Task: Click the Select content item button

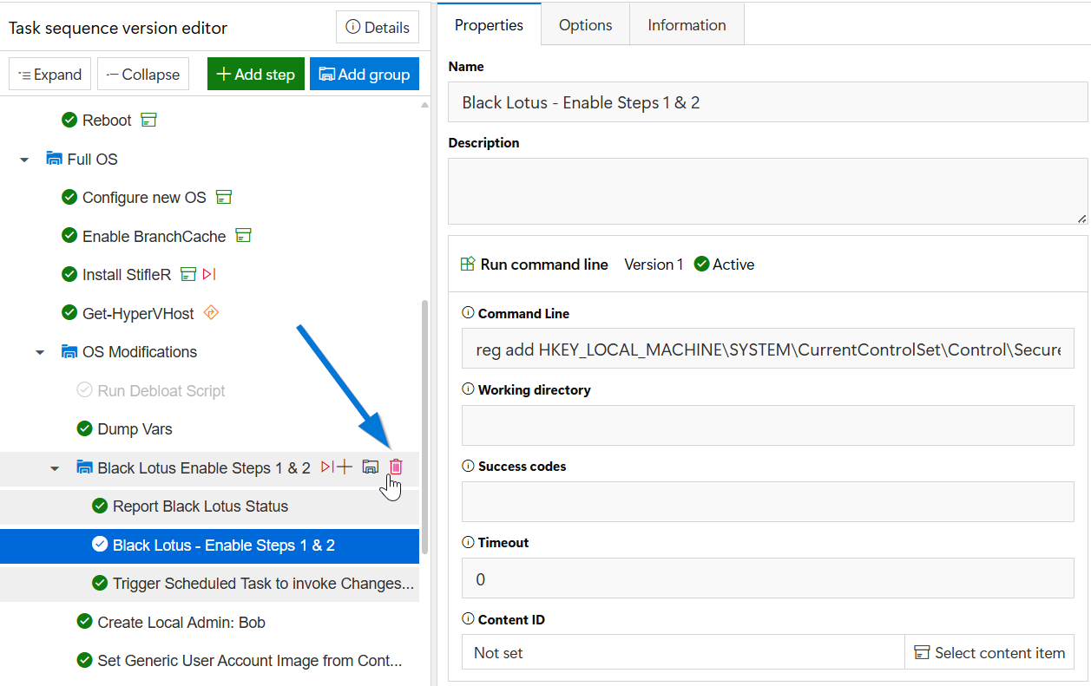Action: click(989, 653)
